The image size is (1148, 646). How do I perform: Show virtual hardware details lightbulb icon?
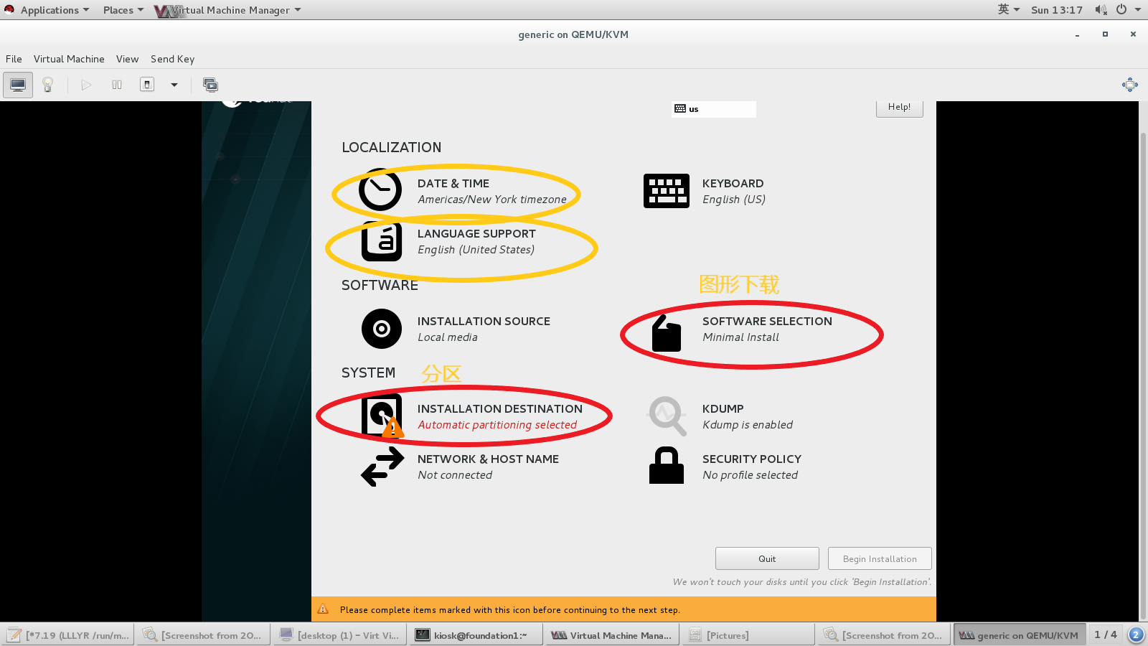pos(48,85)
